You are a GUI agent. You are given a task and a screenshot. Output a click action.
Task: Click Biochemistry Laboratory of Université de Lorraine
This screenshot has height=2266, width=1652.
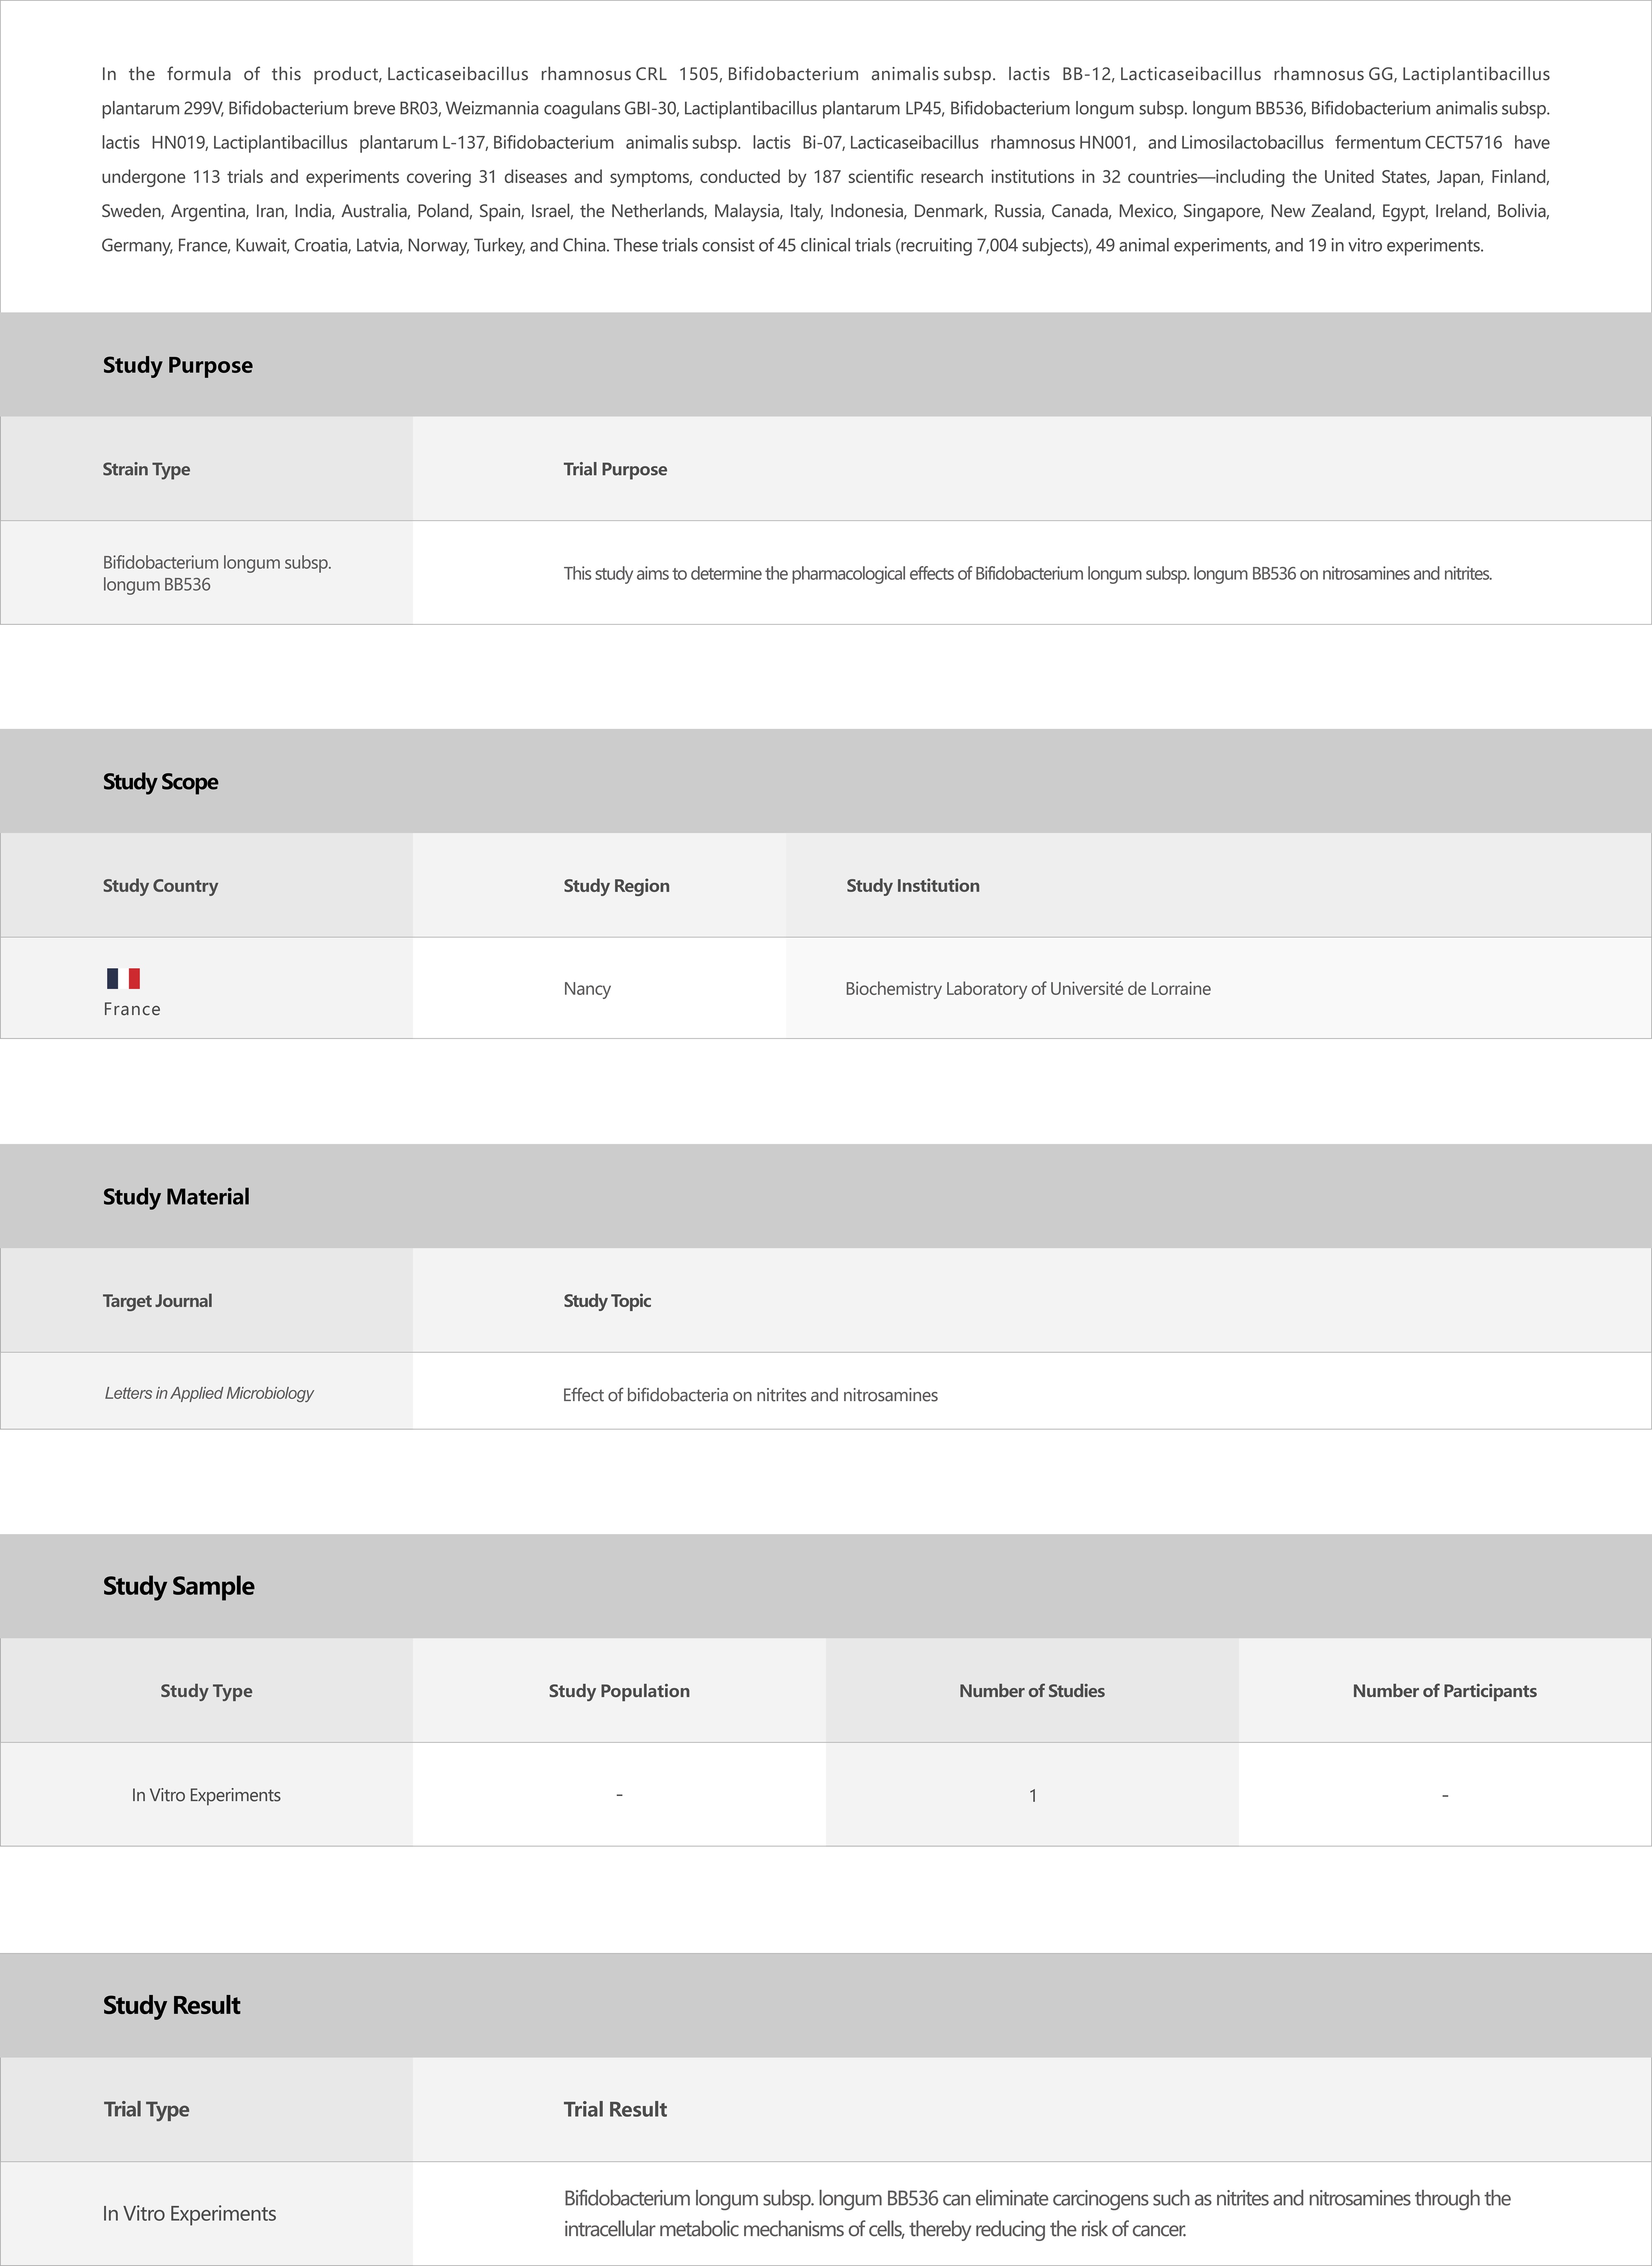coord(1027,988)
